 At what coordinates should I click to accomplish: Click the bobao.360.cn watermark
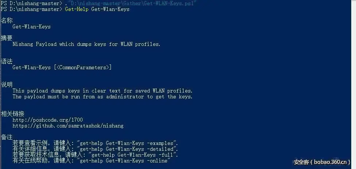point(322,162)
